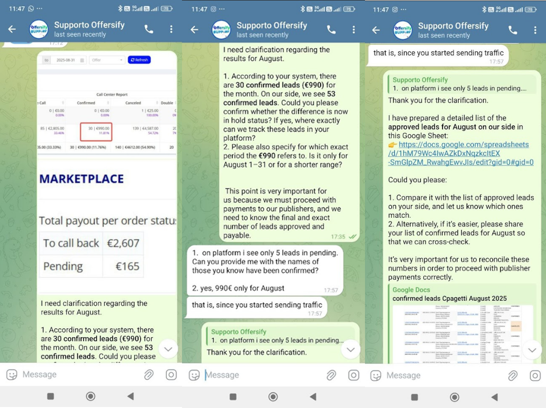Click scroll-down chevron button in middle chat
Viewport: 546px width, 408px height.
[351, 349]
